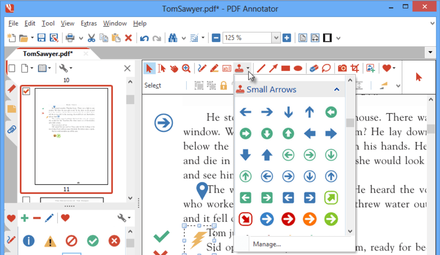
Task: Toggle the select-all pages checkbox in sidebar
Action: (x=12, y=68)
